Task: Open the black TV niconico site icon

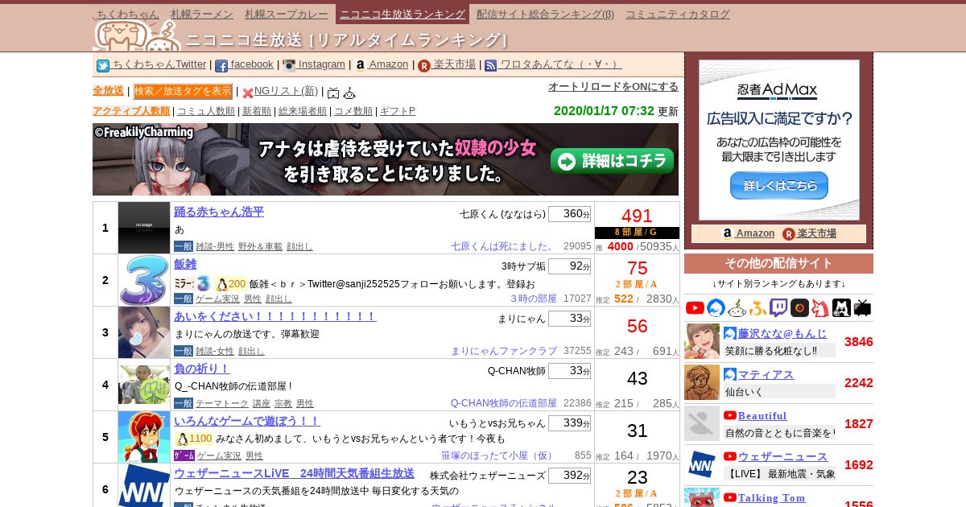Action: 862,307
